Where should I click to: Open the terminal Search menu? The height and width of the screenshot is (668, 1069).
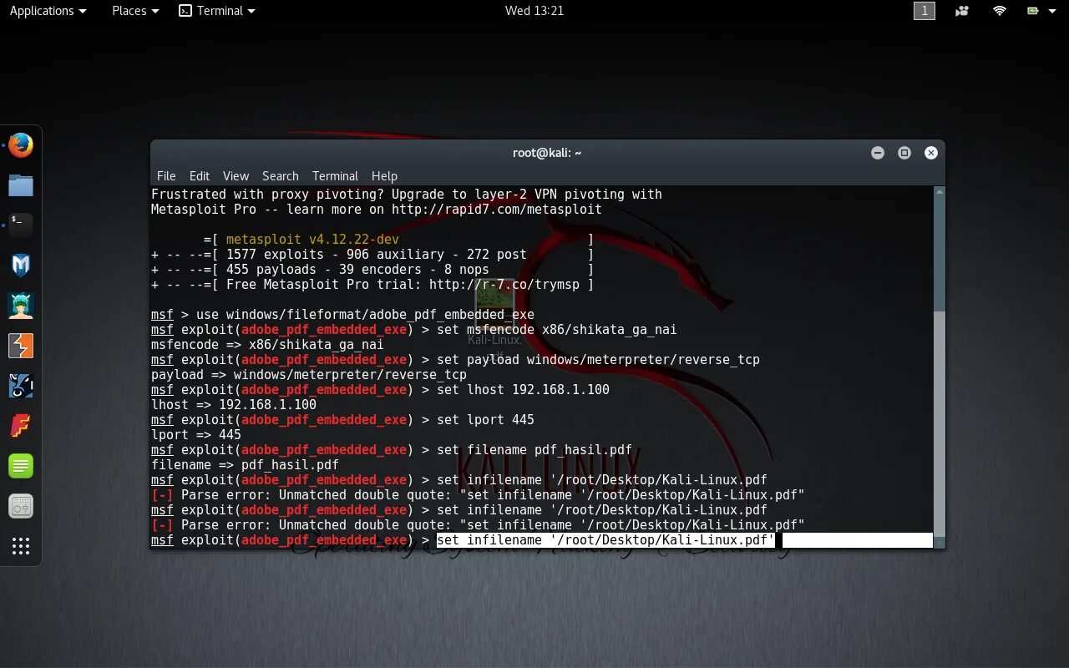(x=281, y=176)
